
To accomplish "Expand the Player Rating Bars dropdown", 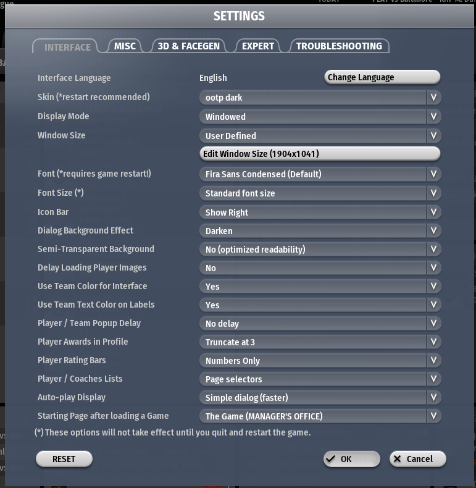I will point(433,361).
